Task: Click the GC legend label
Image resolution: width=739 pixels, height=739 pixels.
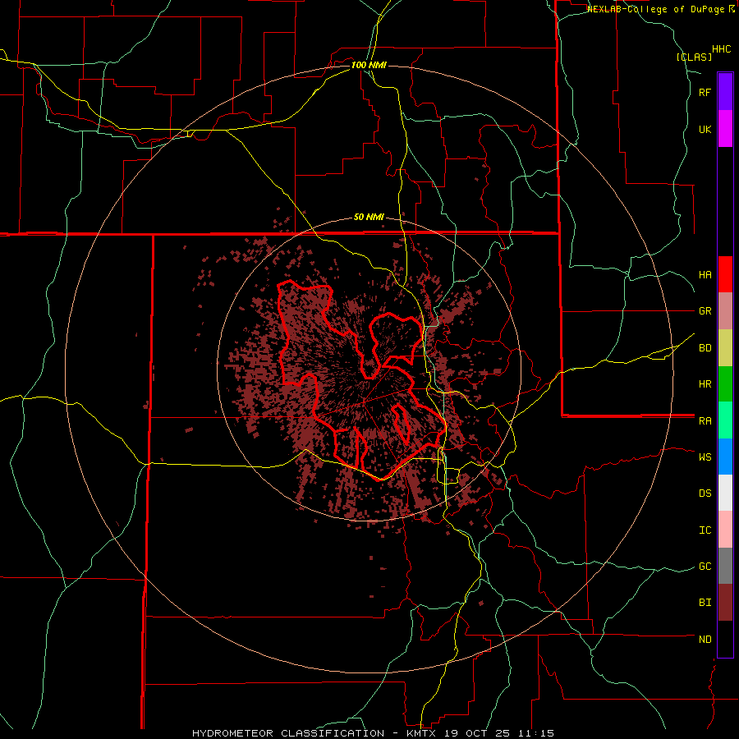Action: (x=705, y=566)
